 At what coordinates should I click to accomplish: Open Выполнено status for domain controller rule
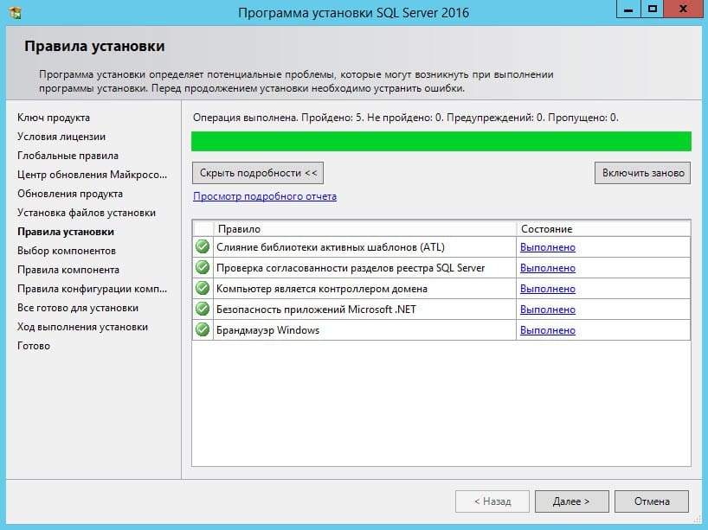coord(547,289)
